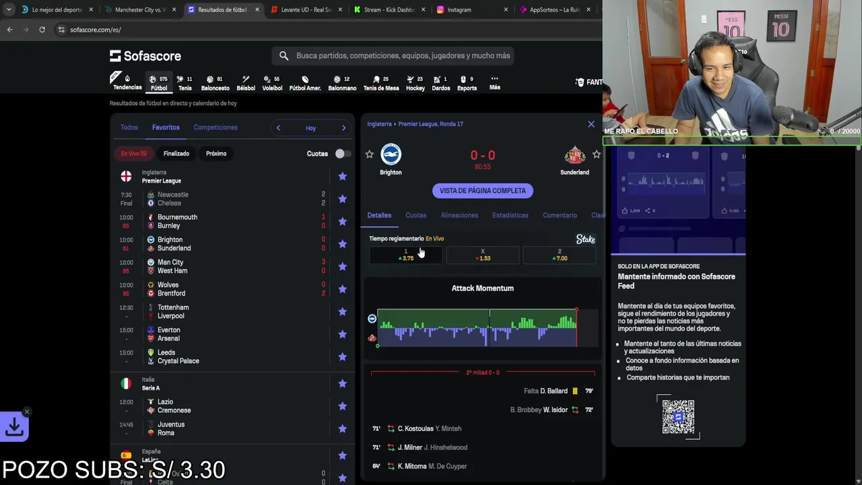Toggle favorite star for Newcastle vs Chelsea
The height and width of the screenshot is (485, 862).
[x=342, y=199]
